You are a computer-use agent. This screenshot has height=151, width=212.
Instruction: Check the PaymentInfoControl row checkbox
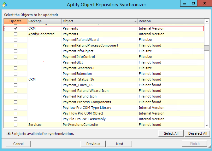tap(15, 57)
